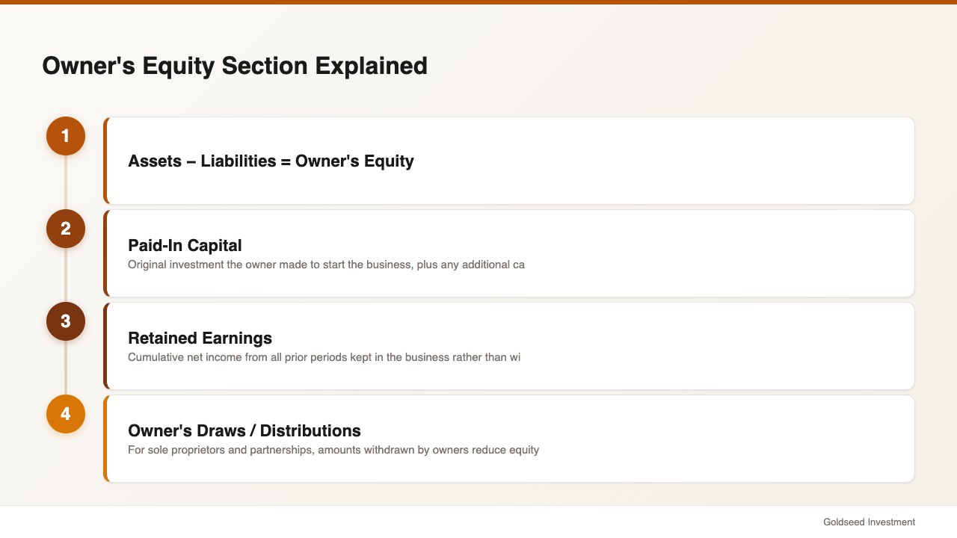
Task: Select the Owner's Equity Section Explained title
Action: click(235, 66)
